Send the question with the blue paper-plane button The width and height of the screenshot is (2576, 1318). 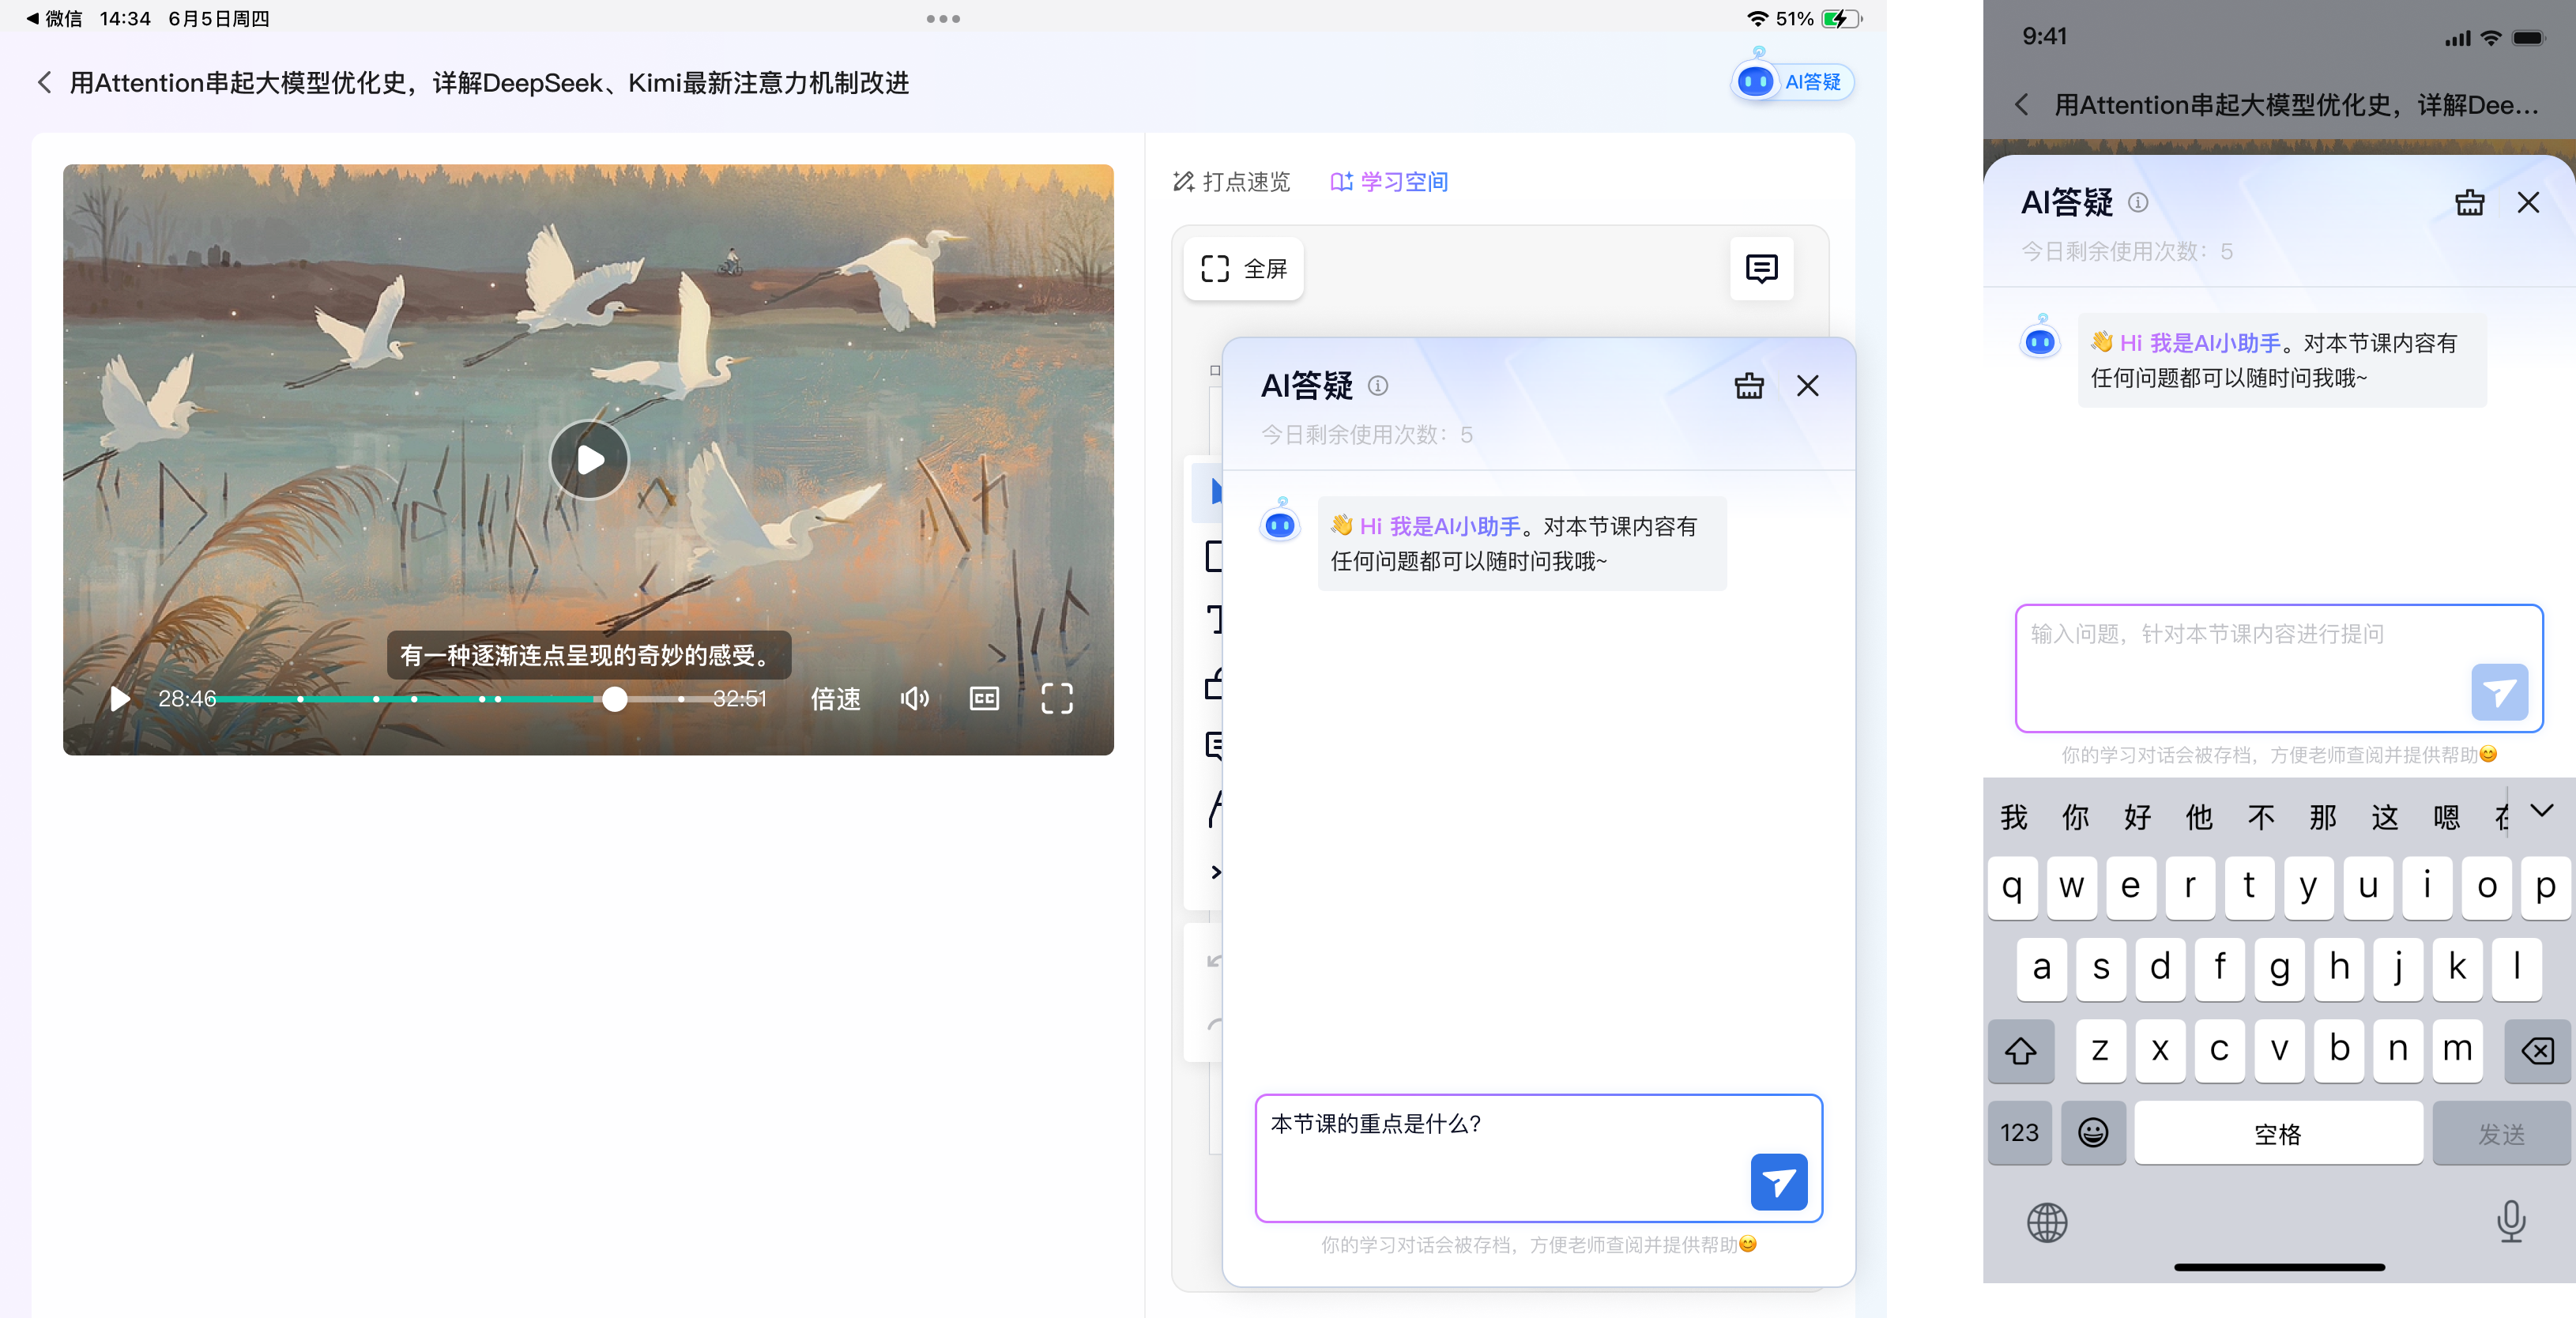[x=1778, y=1182]
